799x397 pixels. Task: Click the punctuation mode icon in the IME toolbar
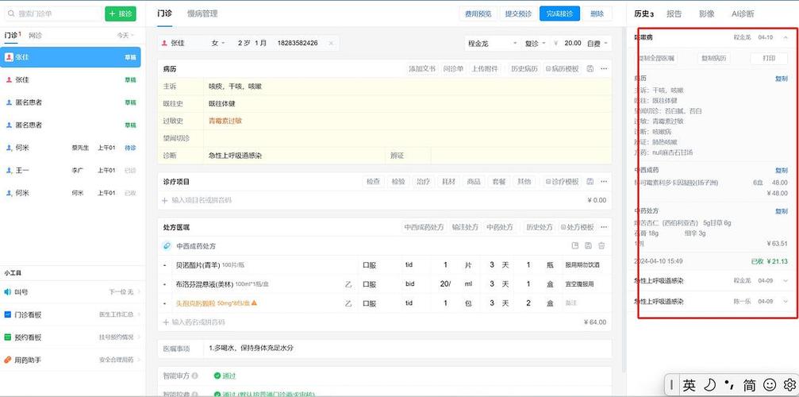(730, 384)
